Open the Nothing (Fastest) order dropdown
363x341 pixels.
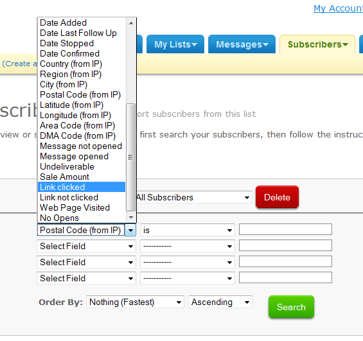click(135, 302)
